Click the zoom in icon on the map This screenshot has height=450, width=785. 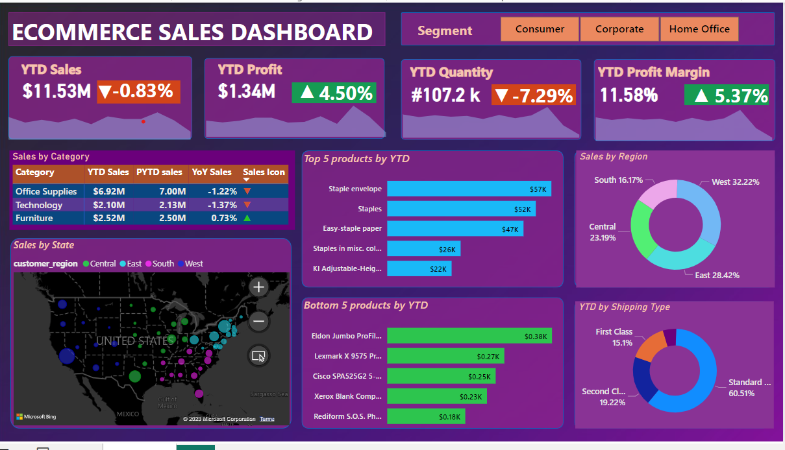[x=258, y=287]
